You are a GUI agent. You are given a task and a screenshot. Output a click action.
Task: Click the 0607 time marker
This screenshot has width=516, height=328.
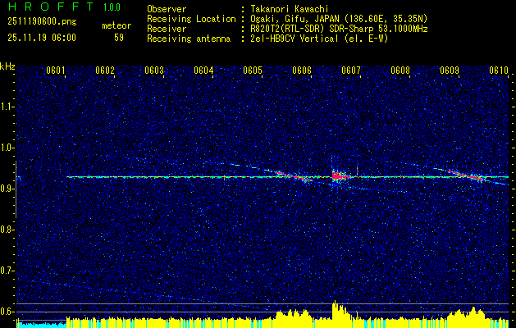point(351,71)
